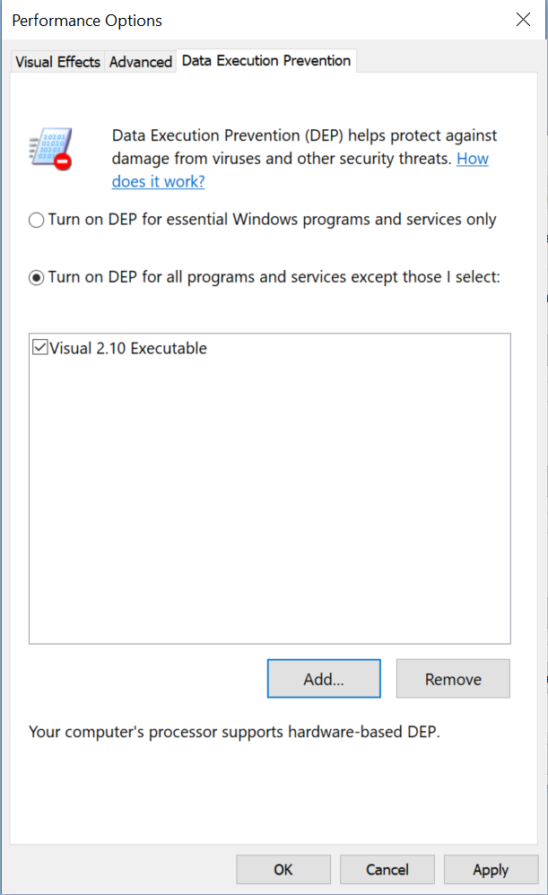Apply the DEP settings
Viewport: 548px width, 895px height.
(491, 869)
